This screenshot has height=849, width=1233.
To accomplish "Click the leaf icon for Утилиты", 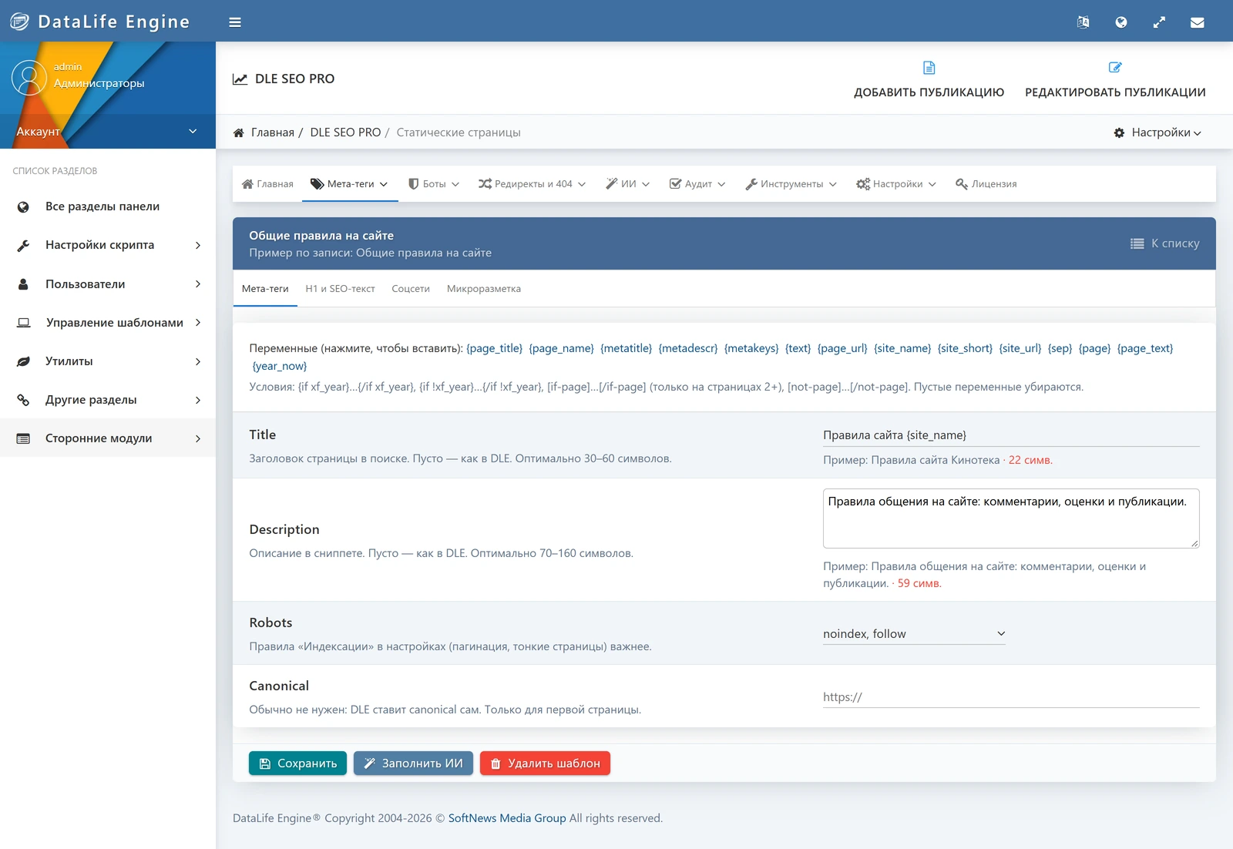I will (x=23, y=361).
